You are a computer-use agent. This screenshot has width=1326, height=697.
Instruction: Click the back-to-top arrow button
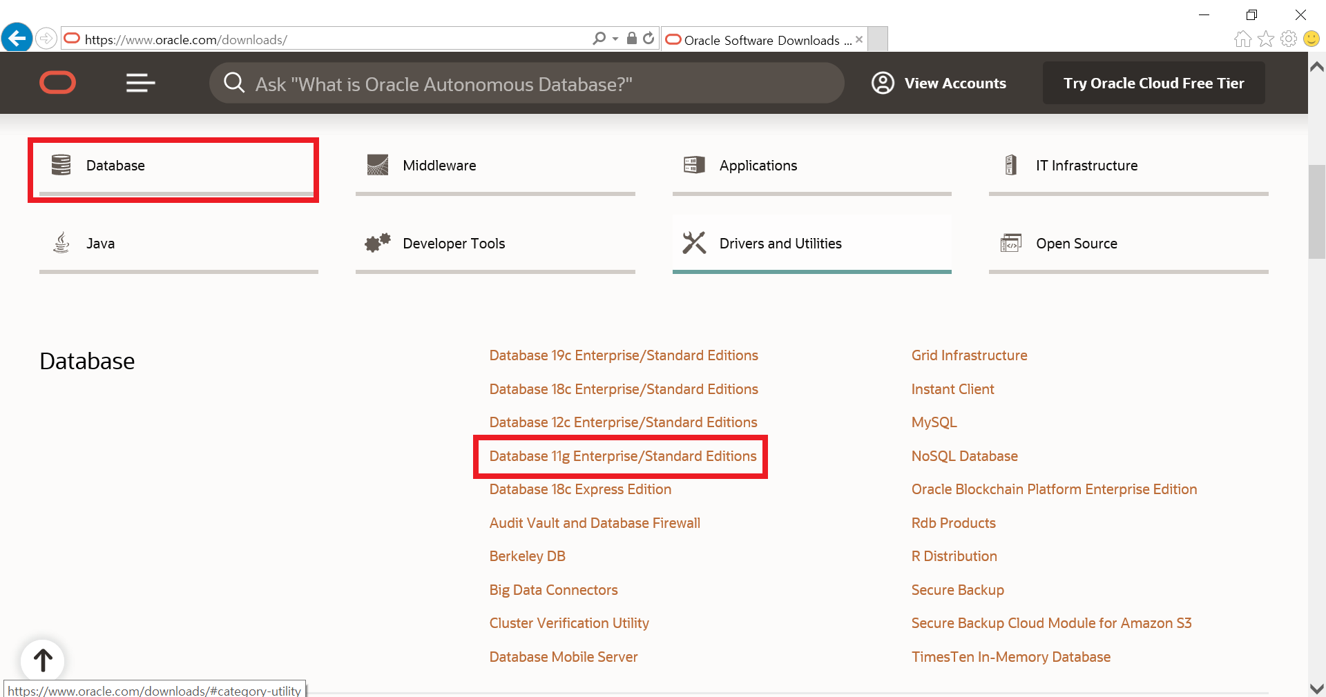(x=43, y=660)
